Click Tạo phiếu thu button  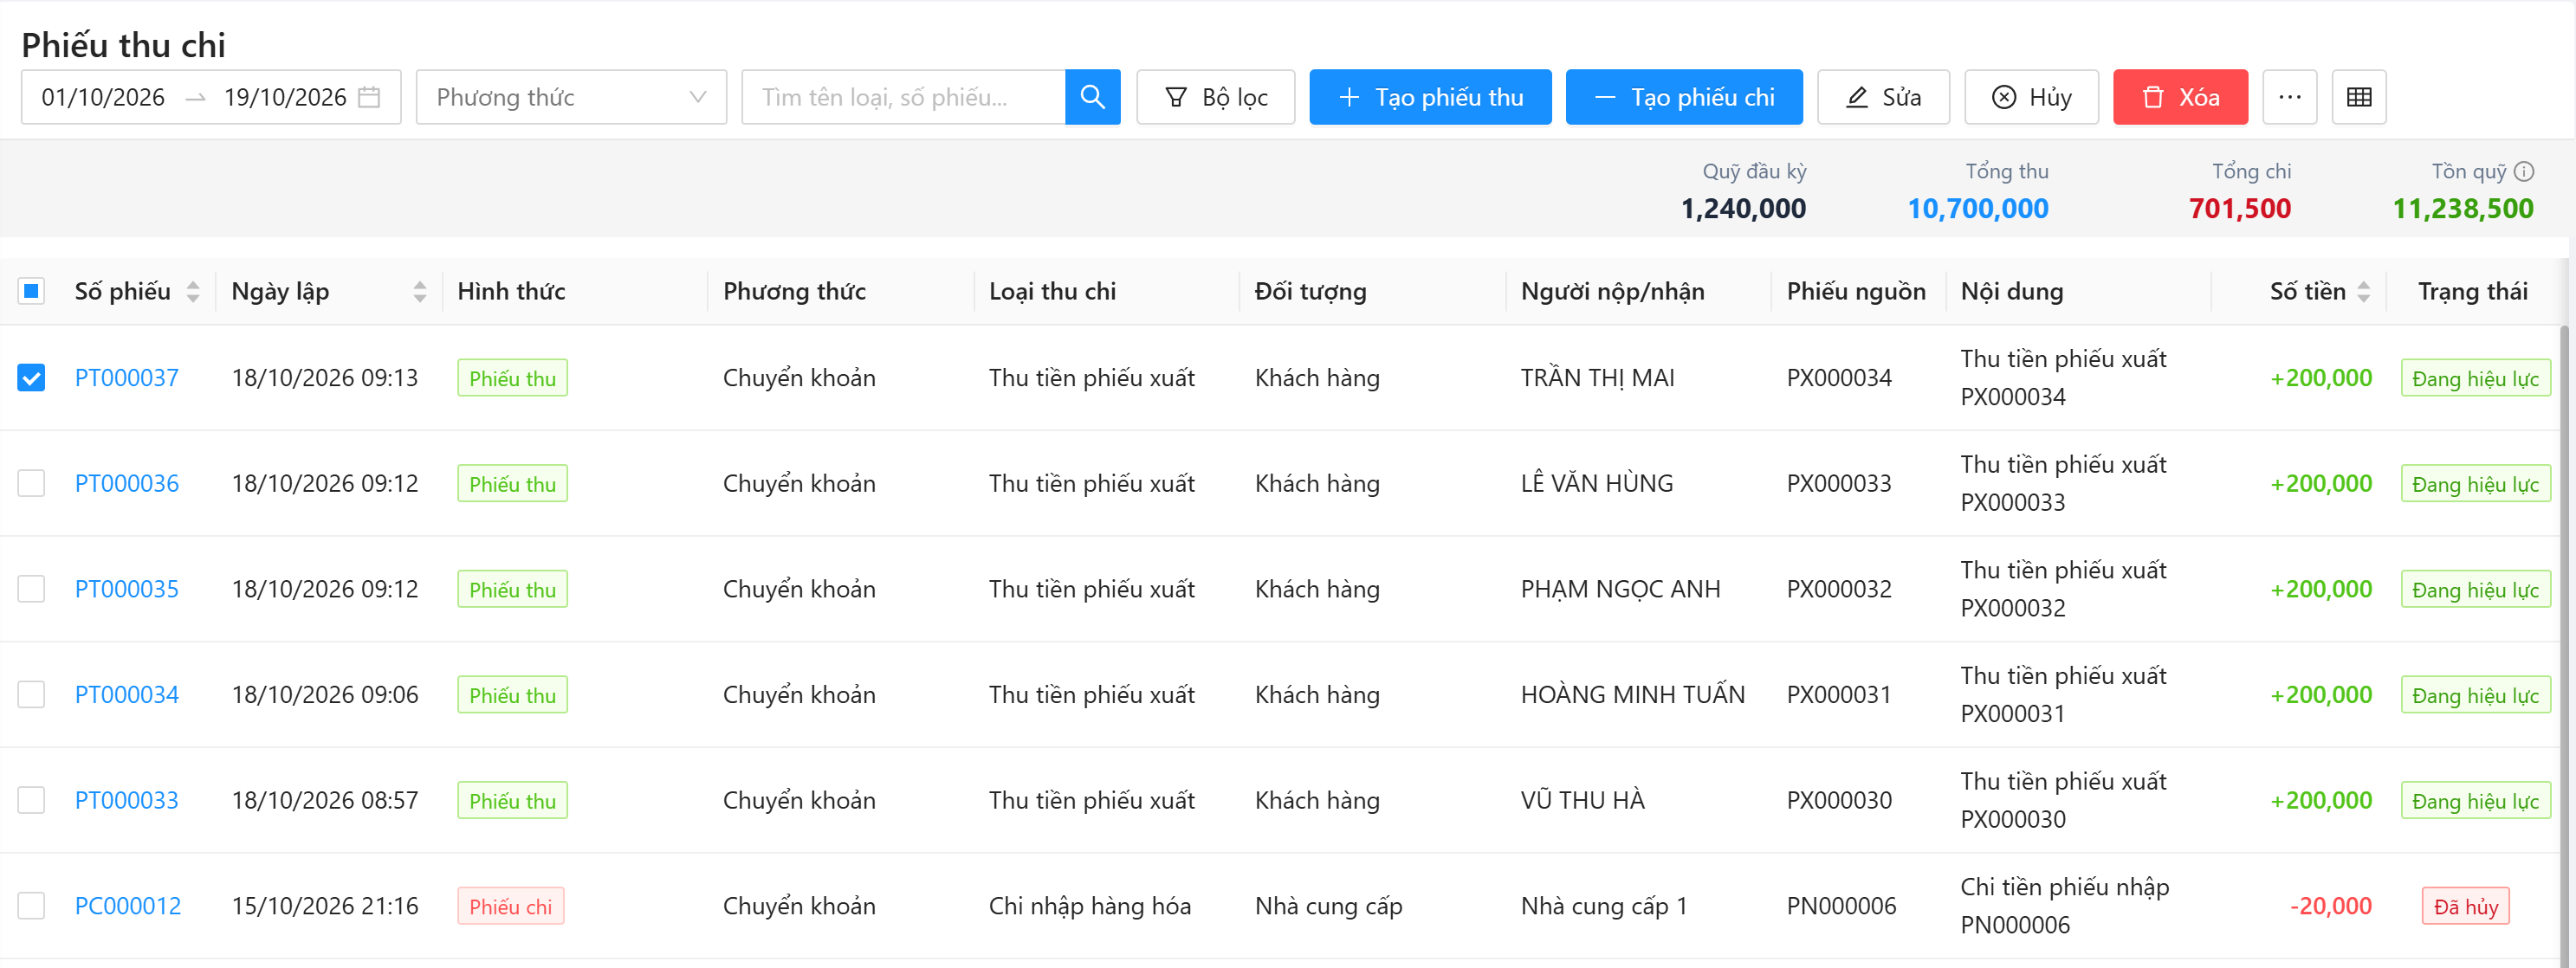[1430, 97]
